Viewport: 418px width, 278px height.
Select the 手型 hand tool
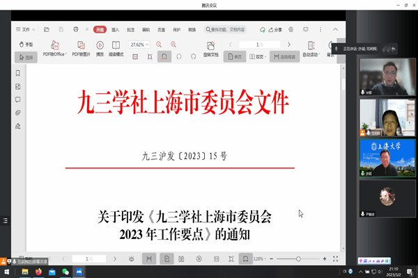25,44
